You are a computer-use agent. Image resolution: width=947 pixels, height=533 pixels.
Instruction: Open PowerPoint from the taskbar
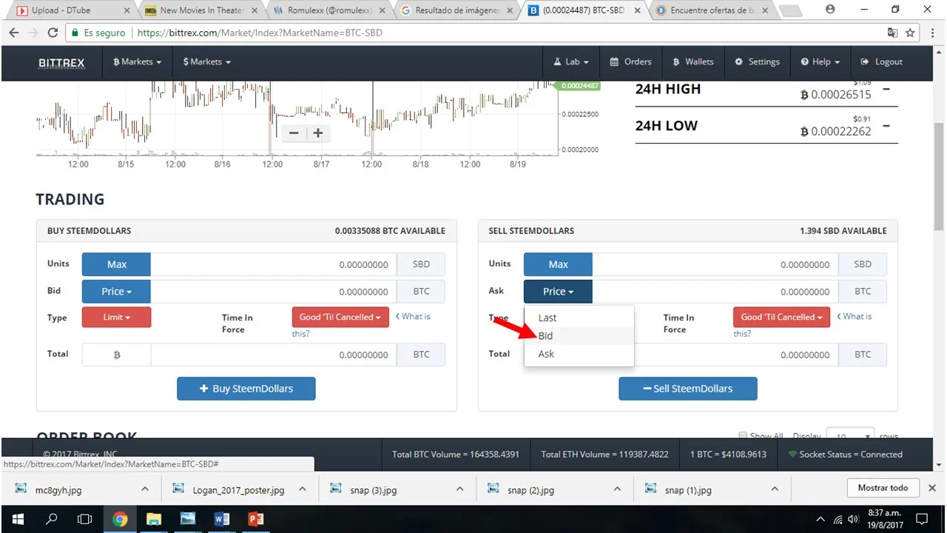tap(256, 519)
